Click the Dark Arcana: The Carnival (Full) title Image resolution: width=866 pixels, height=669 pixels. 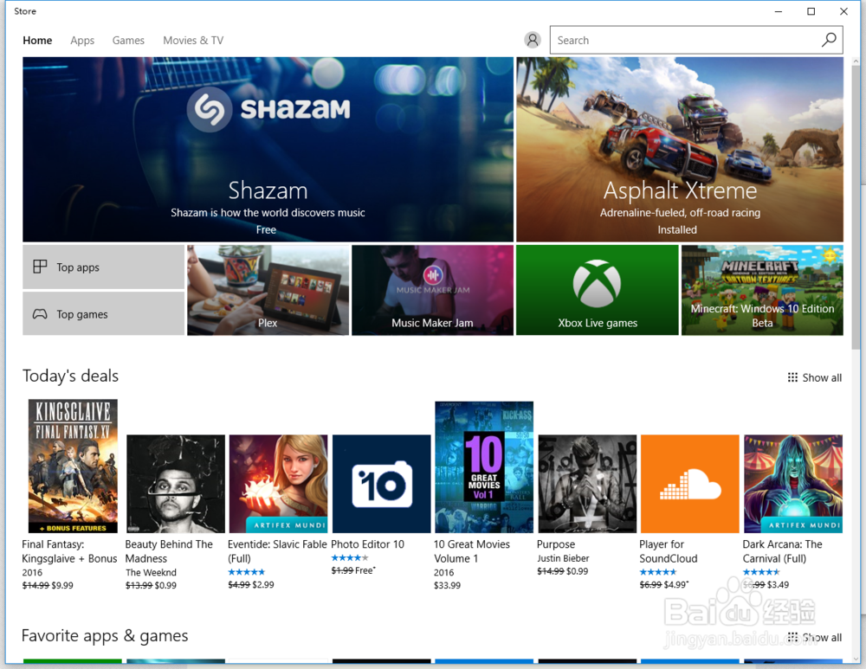click(783, 551)
